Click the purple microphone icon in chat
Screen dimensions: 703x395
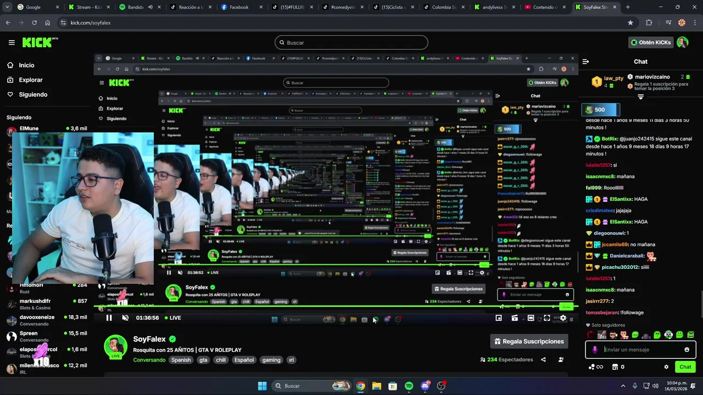pyautogui.click(x=595, y=349)
